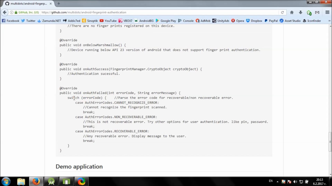Open the Google Play bookmark
Viewport: 332px width, 186px height.
pyautogui.click(x=166, y=21)
